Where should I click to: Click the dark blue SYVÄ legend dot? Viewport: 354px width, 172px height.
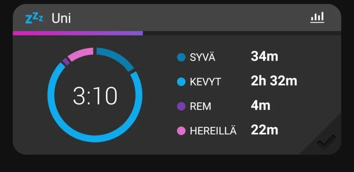click(x=181, y=57)
